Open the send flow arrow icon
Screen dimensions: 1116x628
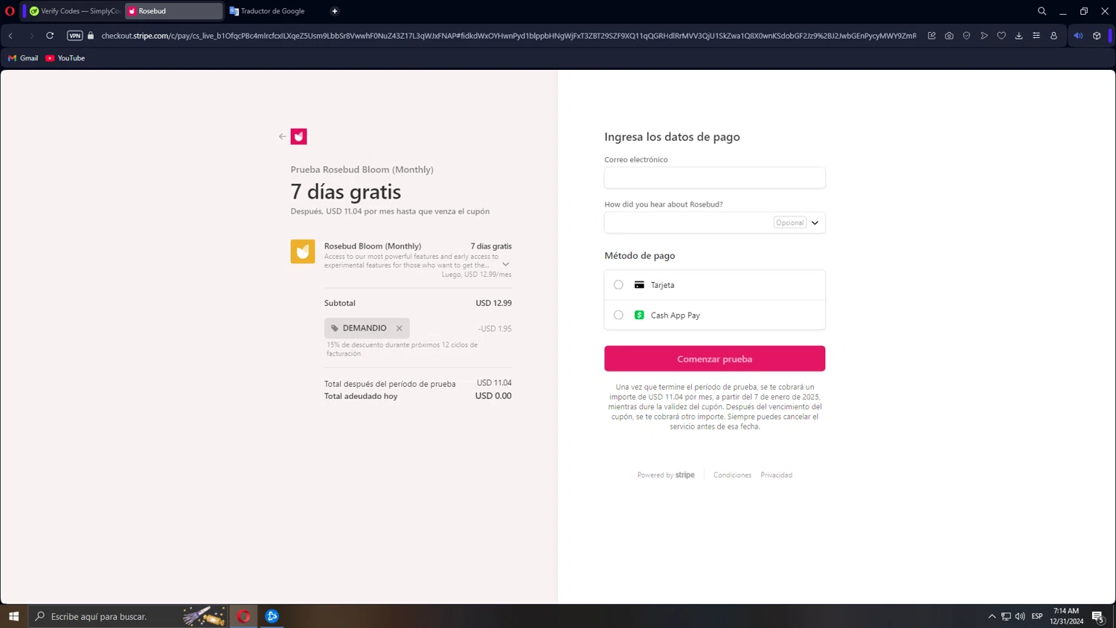coord(984,36)
